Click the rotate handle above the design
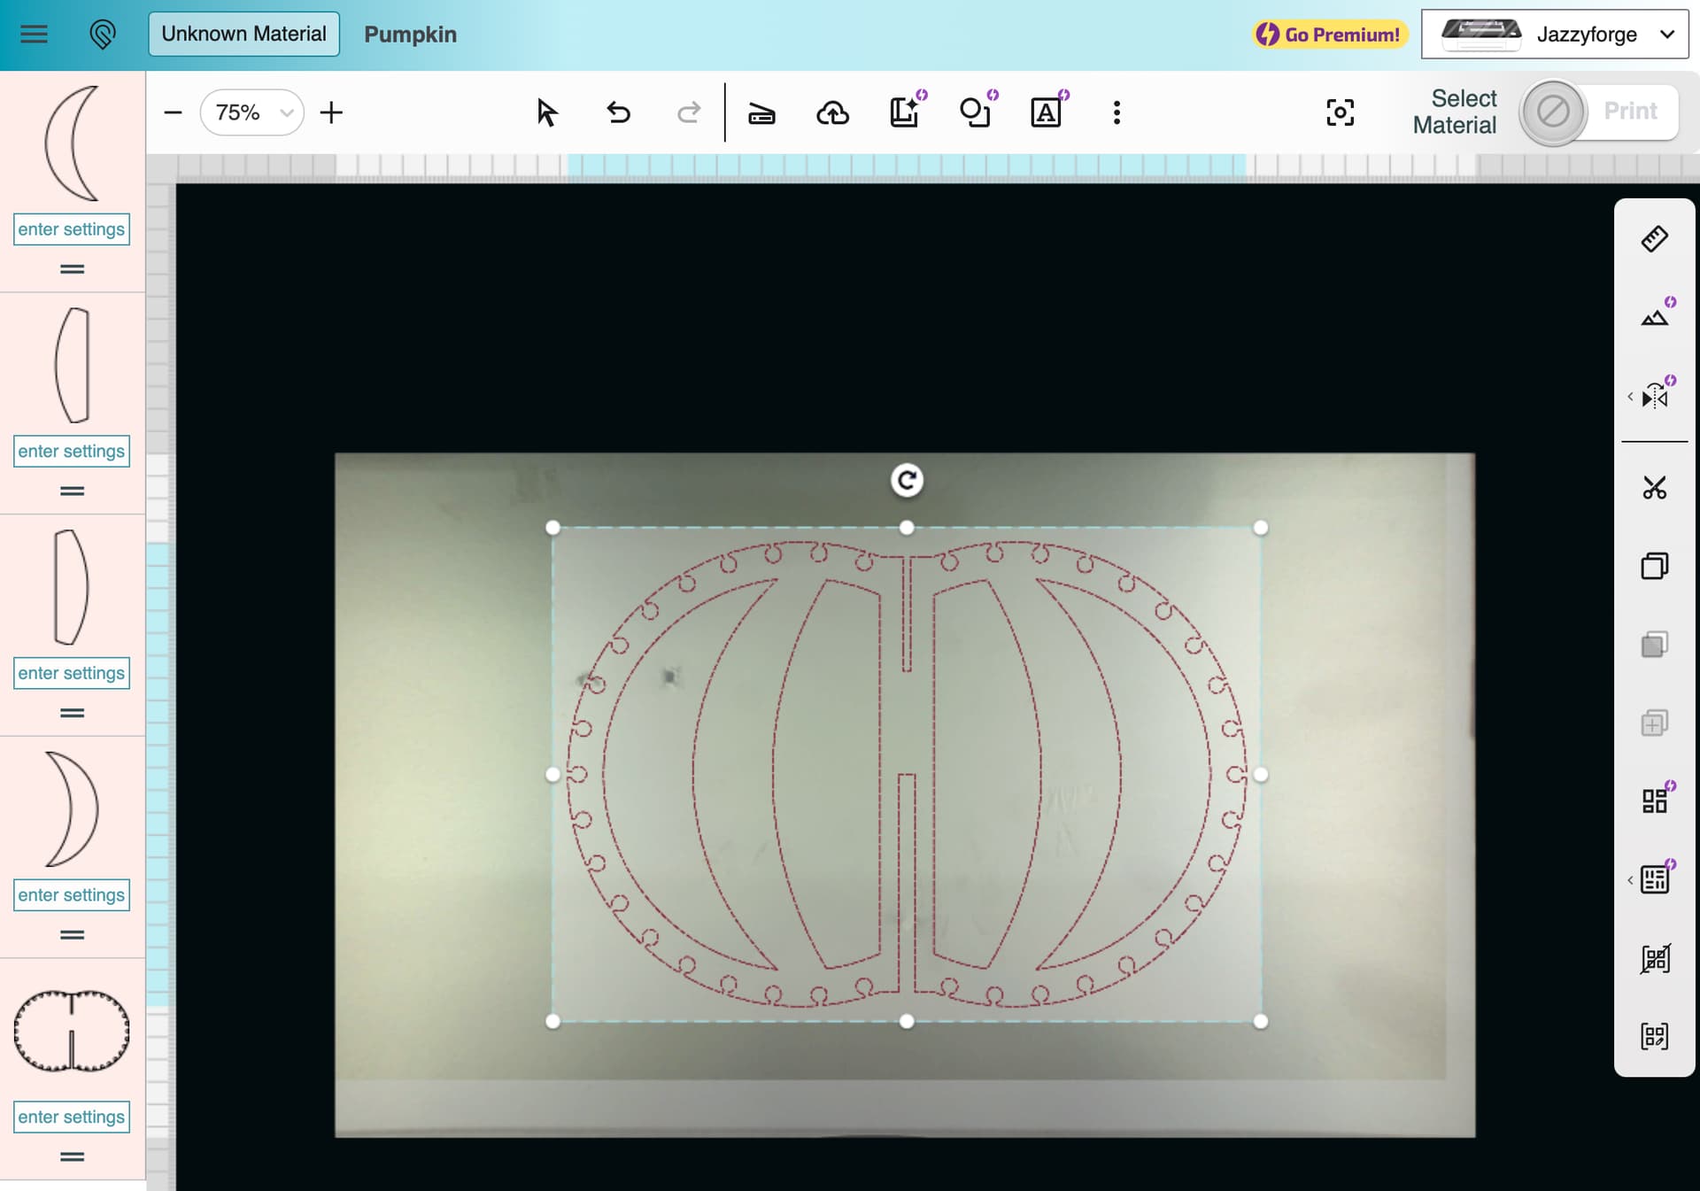The image size is (1700, 1191). coord(907,481)
